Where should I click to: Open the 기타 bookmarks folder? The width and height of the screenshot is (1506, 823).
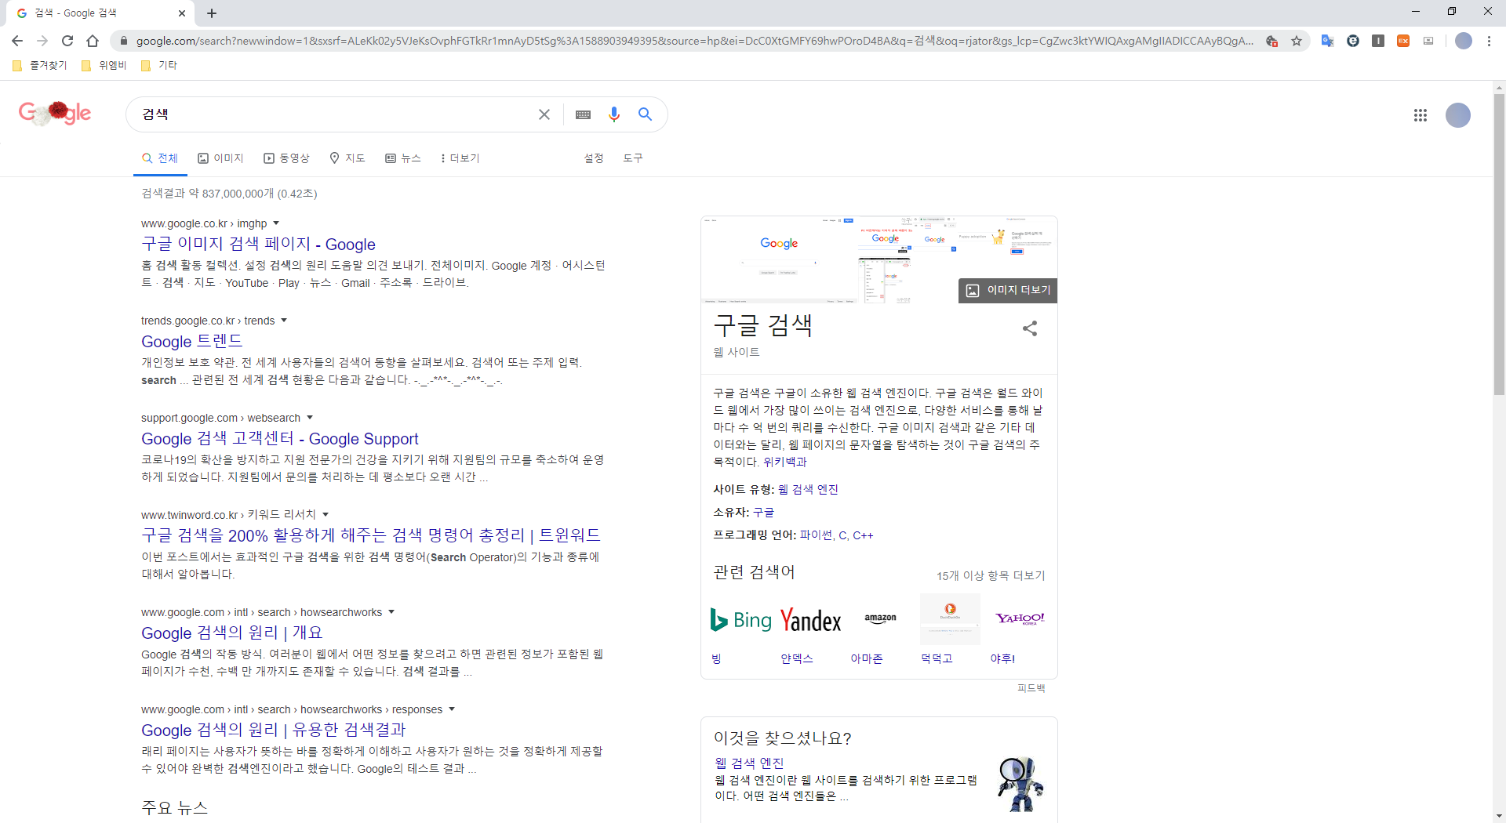point(159,65)
